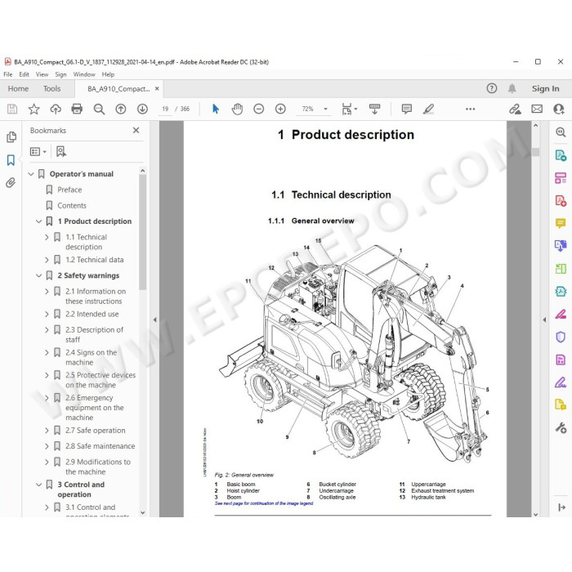The width and height of the screenshot is (572, 572).
Task: Toggle the Bookmarks panel icon
Action: (11, 160)
